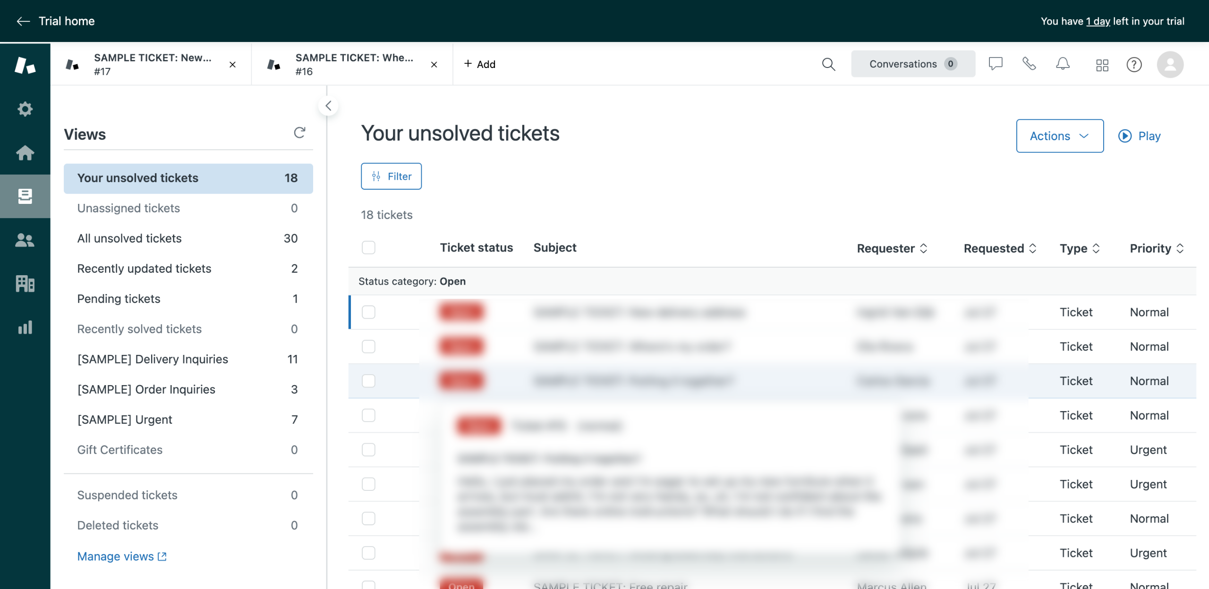This screenshot has height=589, width=1209.
Task: Select the second ticket row checkbox
Action: (x=368, y=346)
